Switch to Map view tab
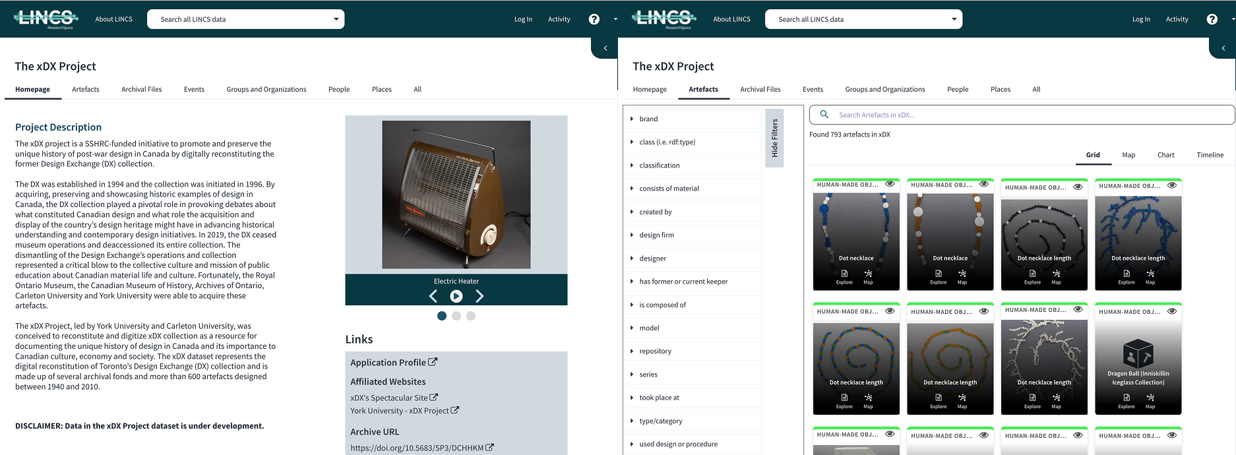This screenshot has height=455, width=1236. tap(1128, 155)
